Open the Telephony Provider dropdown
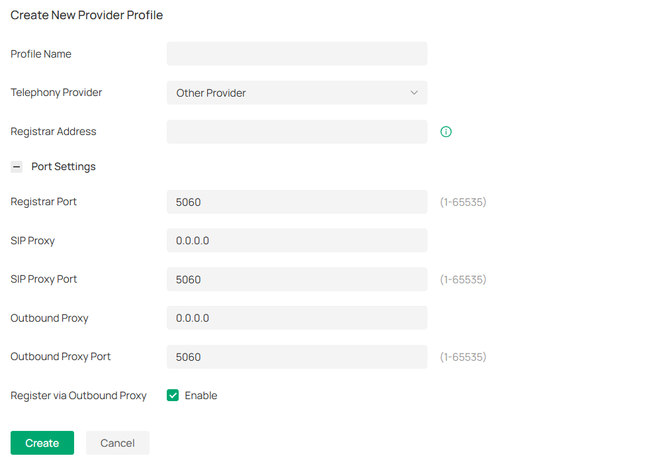This screenshot has height=464, width=669. [x=296, y=93]
